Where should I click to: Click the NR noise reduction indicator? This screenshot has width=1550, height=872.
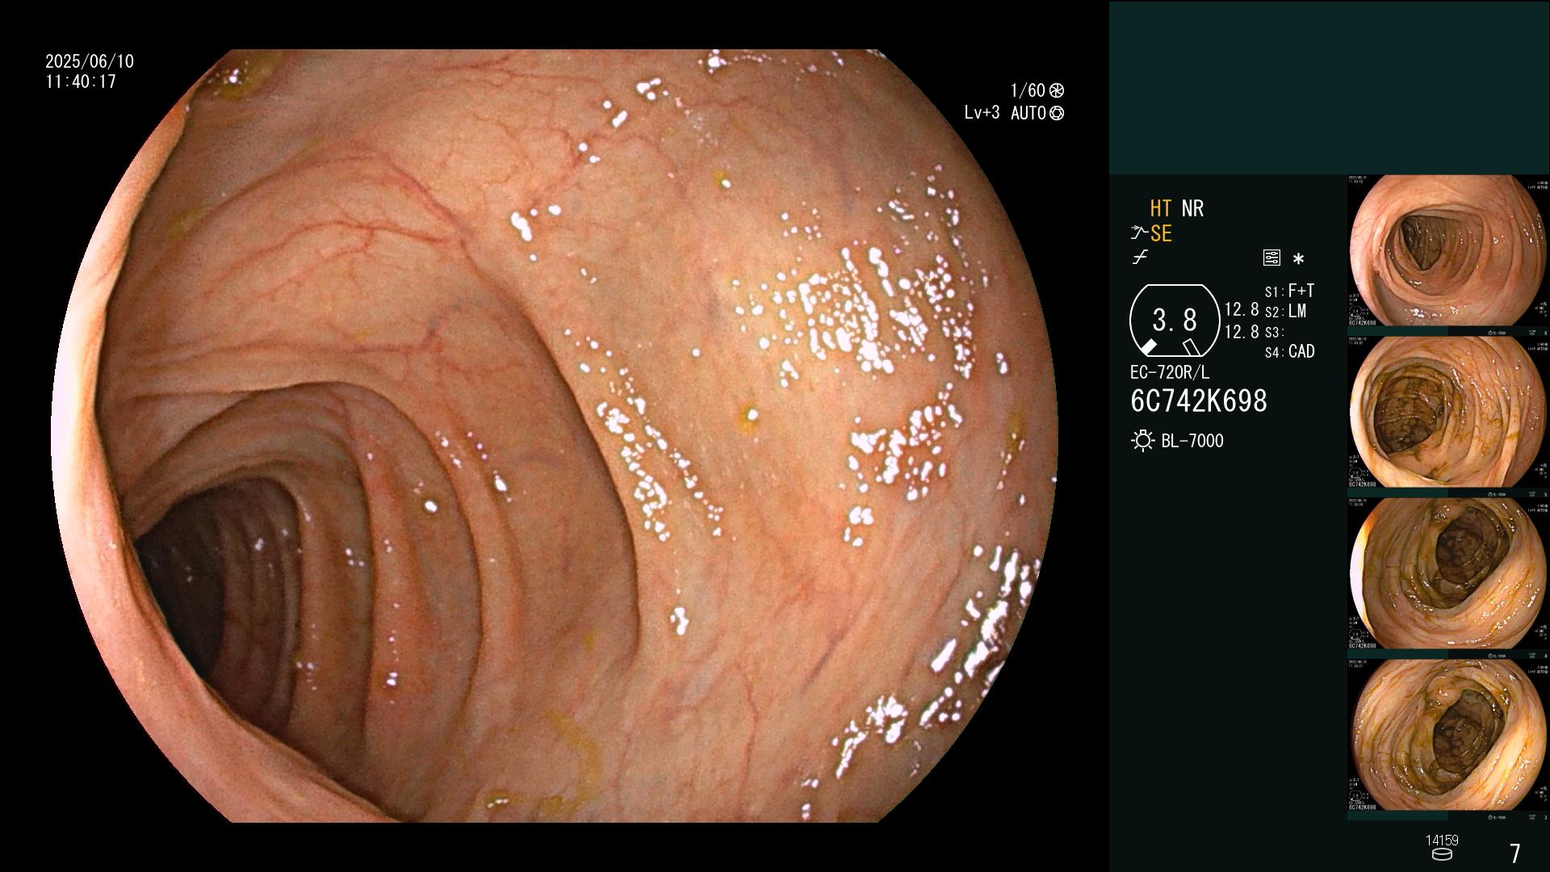click(1192, 208)
